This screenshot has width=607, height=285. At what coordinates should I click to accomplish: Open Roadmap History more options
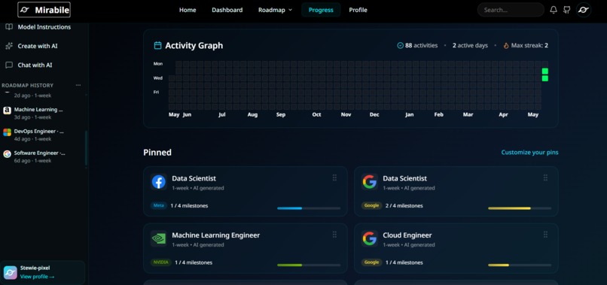[x=78, y=86]
